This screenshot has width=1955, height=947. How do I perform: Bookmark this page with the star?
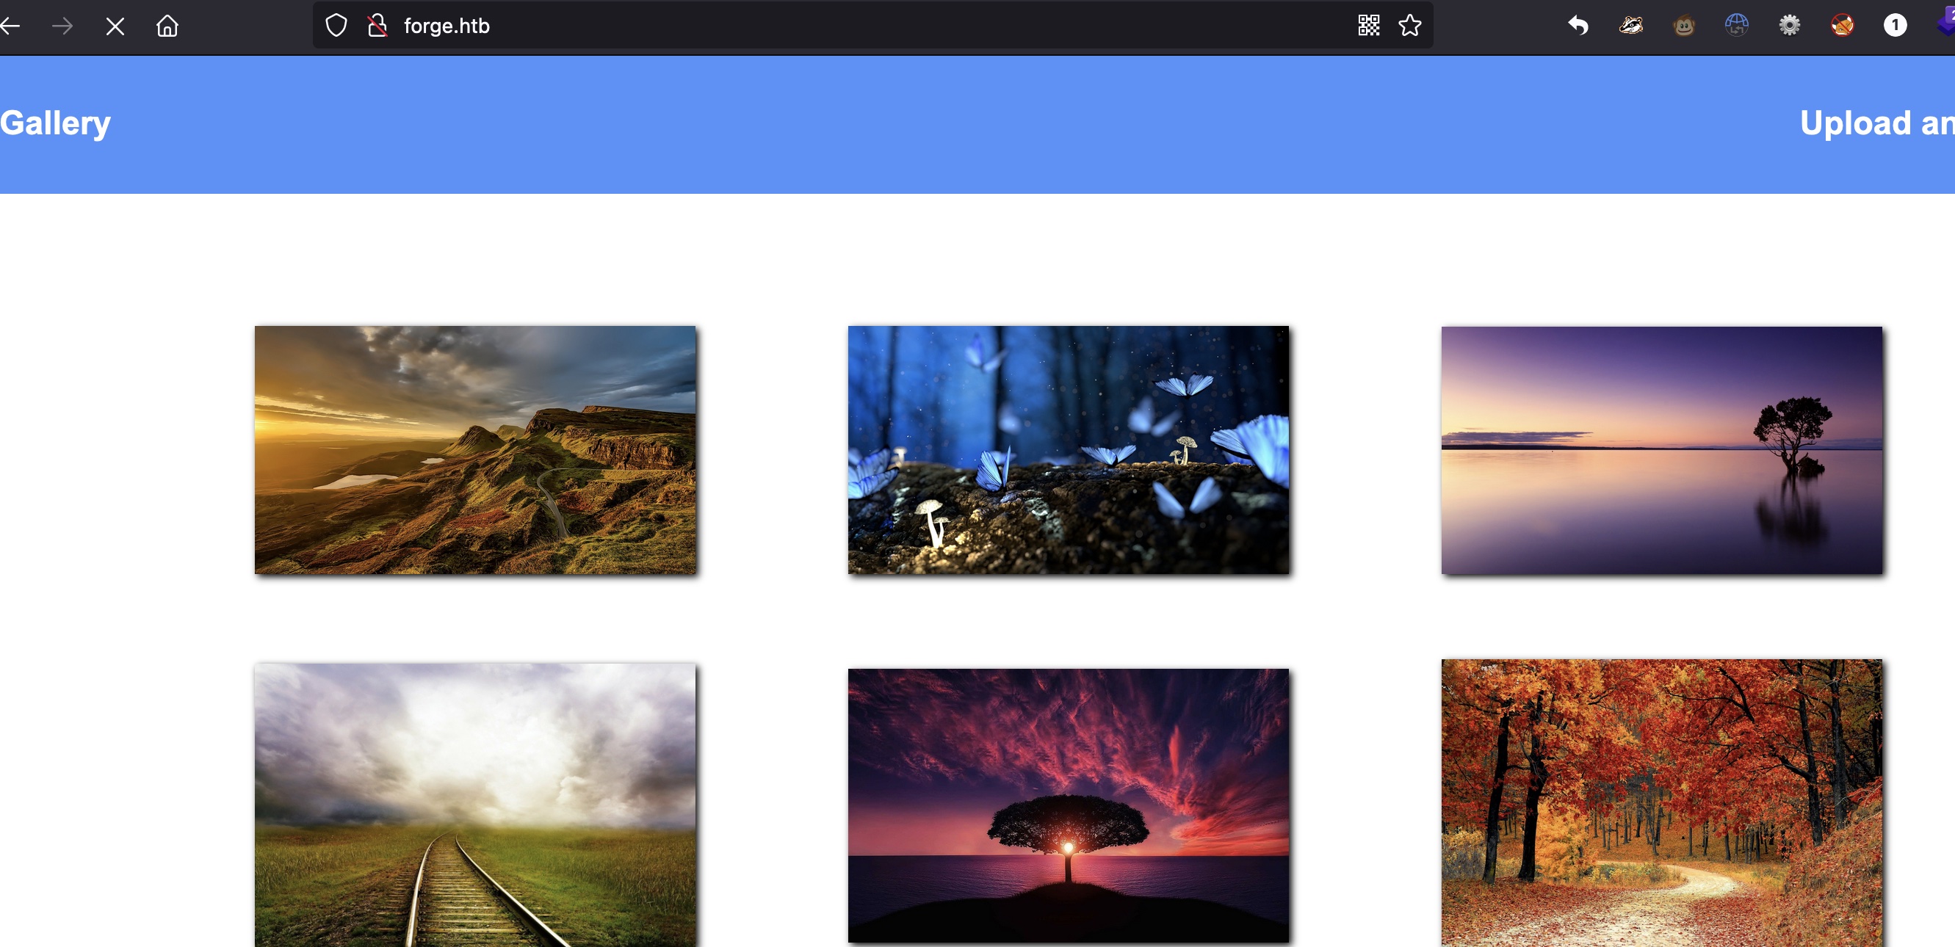coord(1409,26)
